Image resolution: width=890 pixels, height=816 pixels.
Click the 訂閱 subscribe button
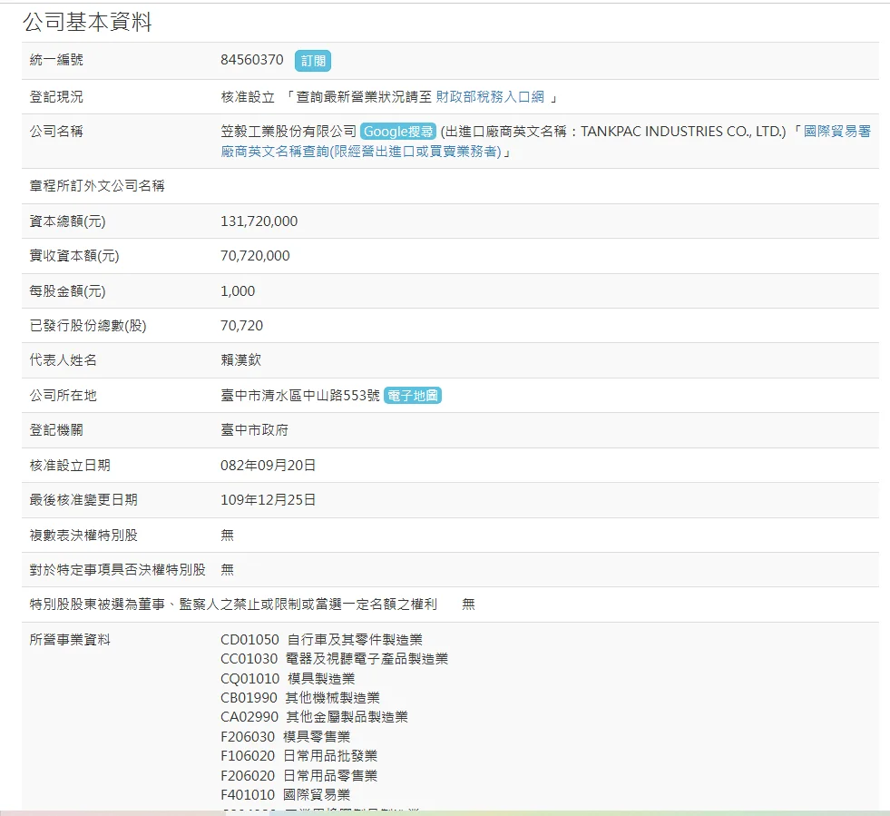click(312, 61)
